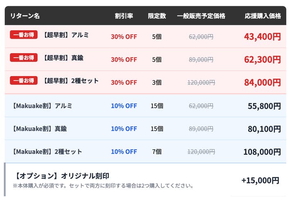This screenshot has height=201, width=291.
Task: Select the 【超早割】アルミ return name
Action: click(65, 35)
